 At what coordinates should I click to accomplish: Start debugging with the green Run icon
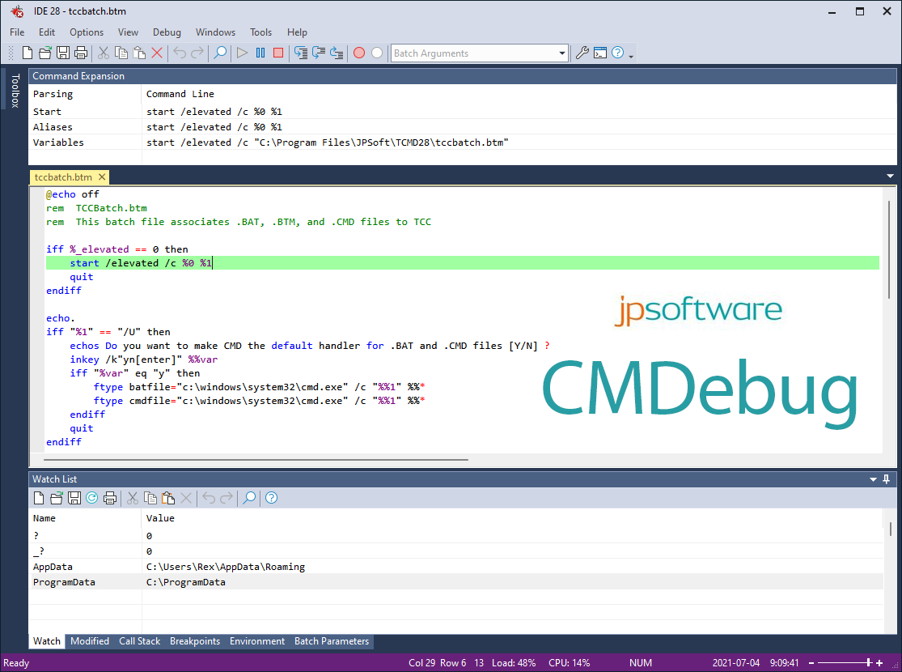242,52
